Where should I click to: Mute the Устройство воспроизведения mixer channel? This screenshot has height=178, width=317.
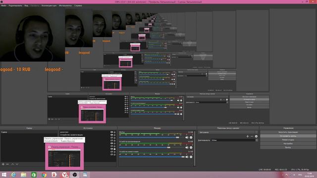(187, 147)
